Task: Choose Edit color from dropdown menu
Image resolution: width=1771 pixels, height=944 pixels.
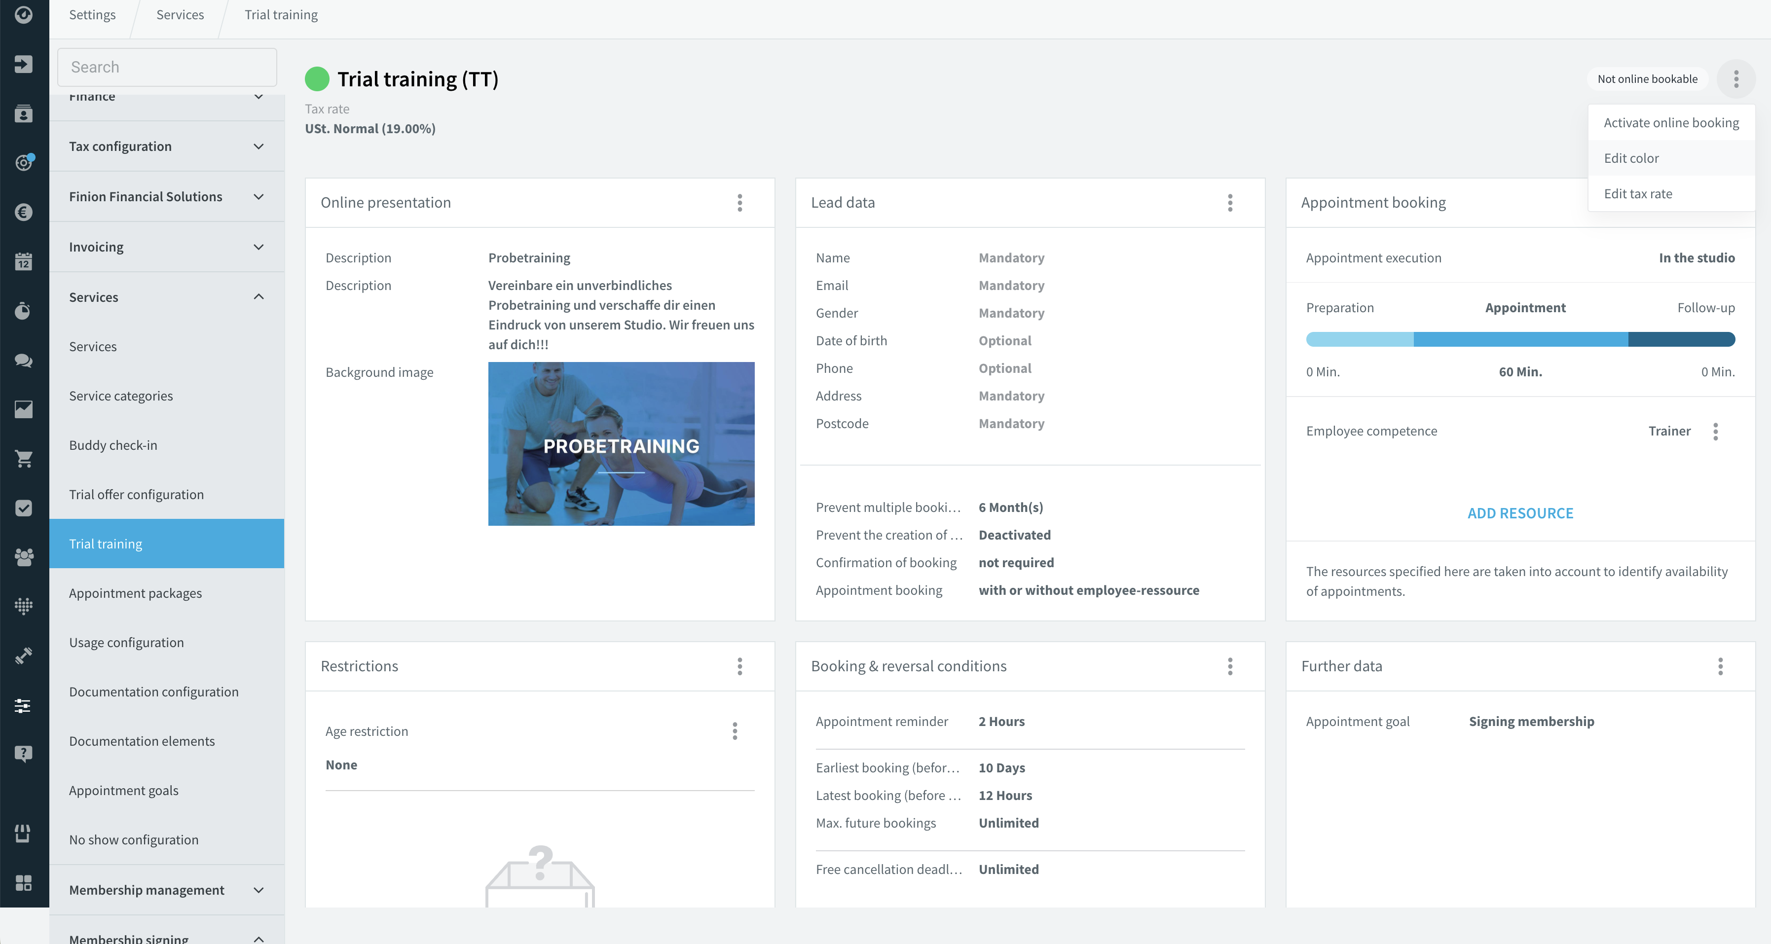Action: (x=1671, y=158)
